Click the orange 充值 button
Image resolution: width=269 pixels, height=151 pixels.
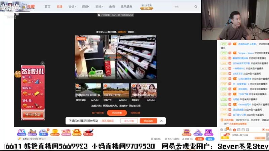tap(199, 139)
